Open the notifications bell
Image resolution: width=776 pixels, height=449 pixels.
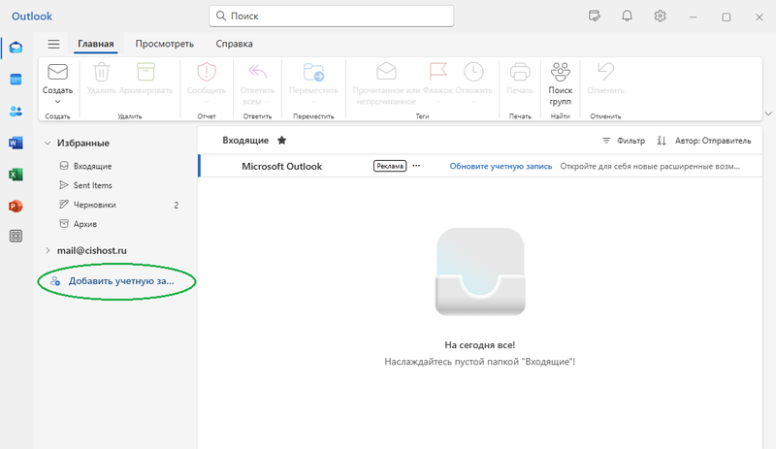pyautogui.click(x=627, y=16)
